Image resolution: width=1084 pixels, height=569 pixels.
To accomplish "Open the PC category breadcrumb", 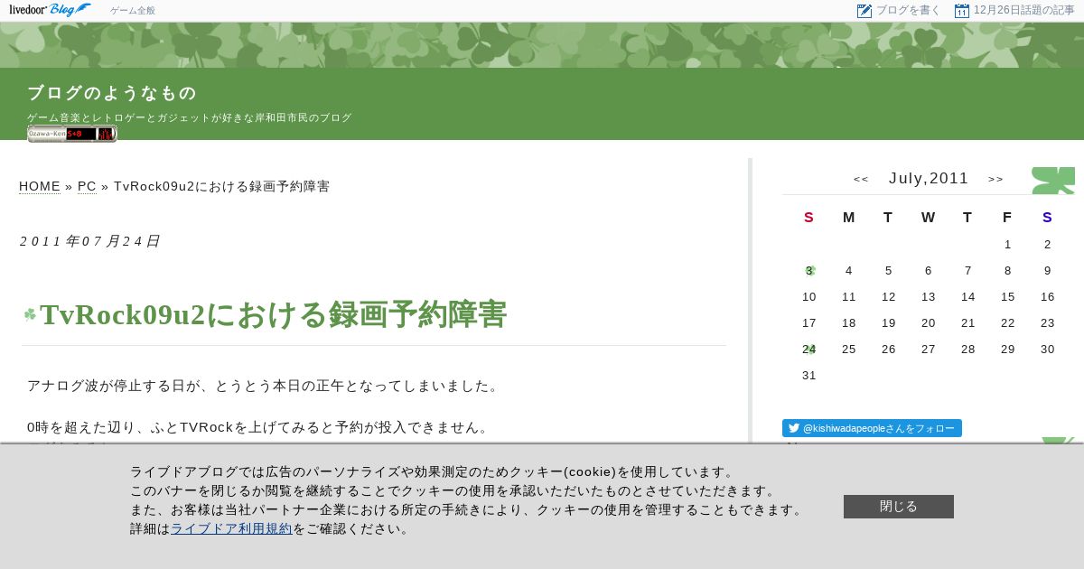I will pyautogui.click(x=87, y=186).
